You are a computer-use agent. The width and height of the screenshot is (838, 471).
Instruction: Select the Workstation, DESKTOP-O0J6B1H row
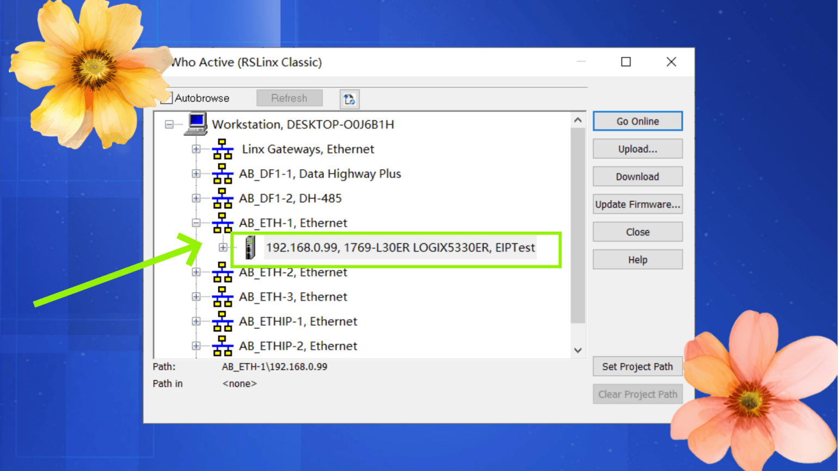pyautogui.click(x=303, y=125)
